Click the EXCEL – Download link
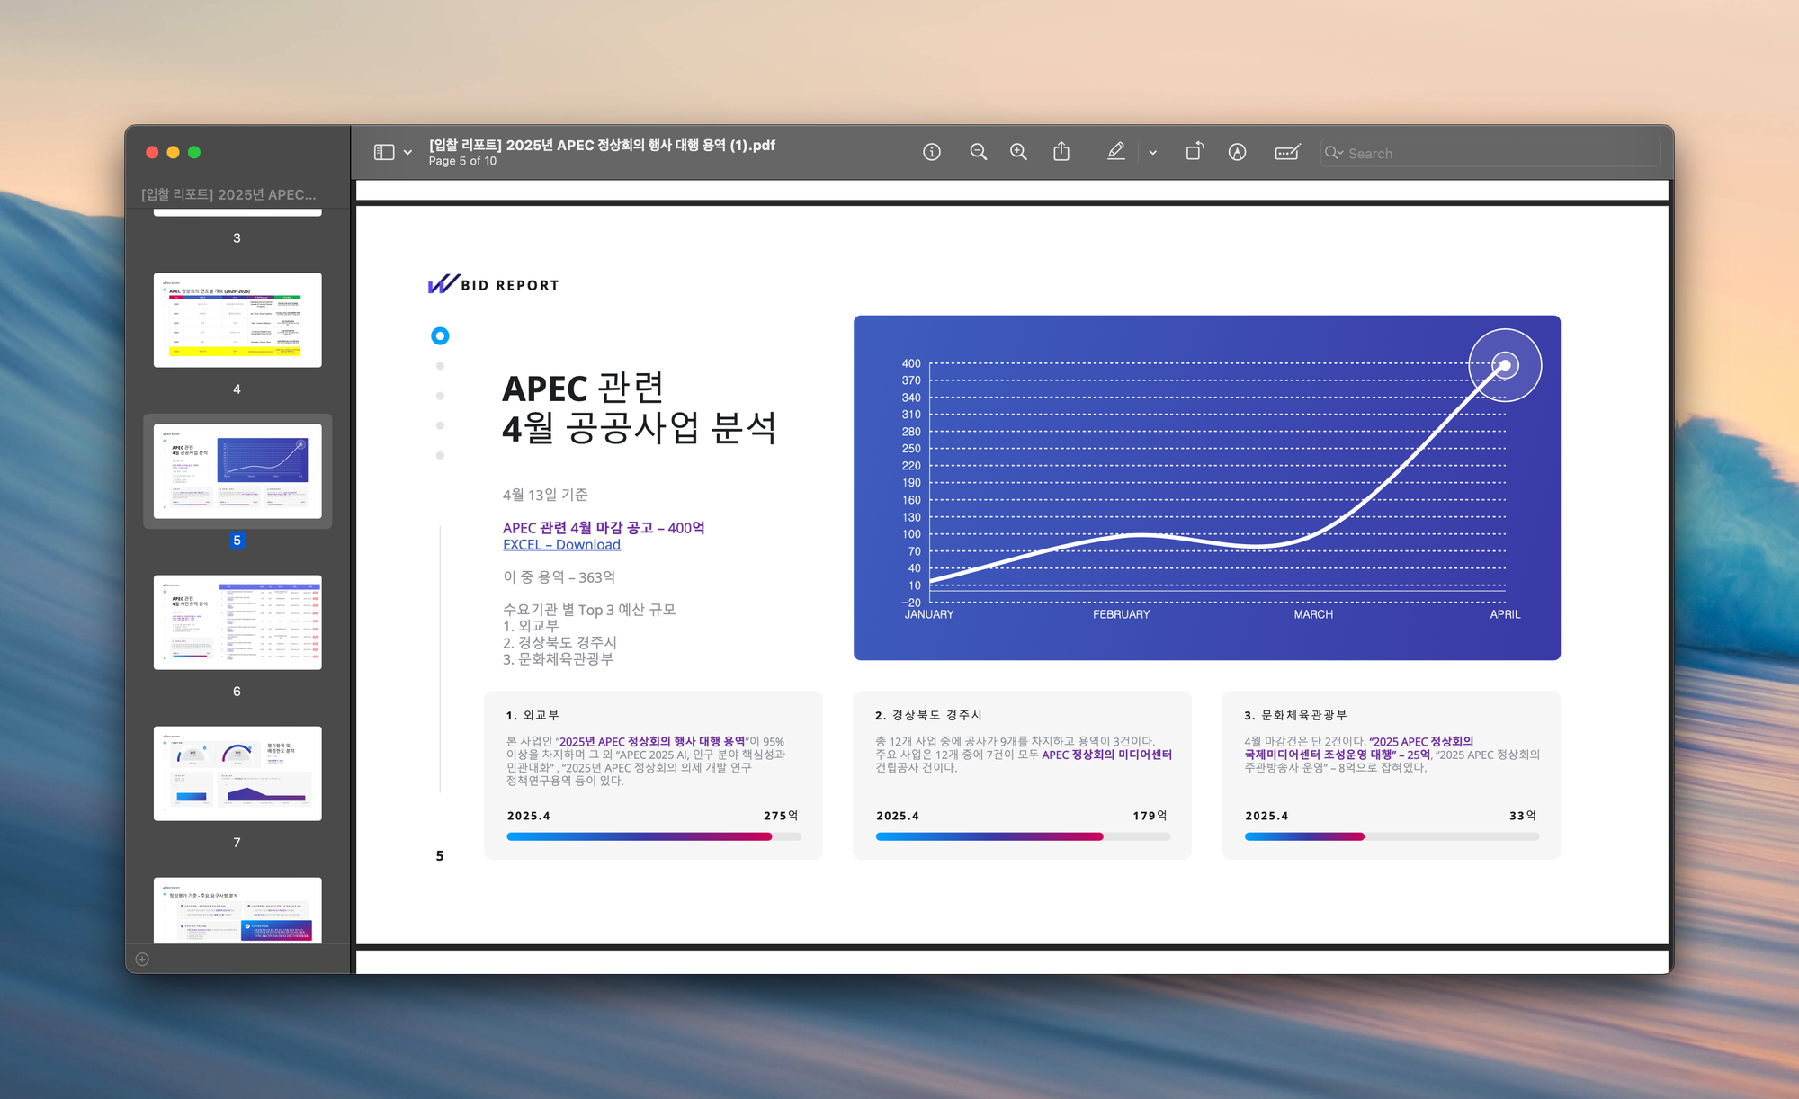 (561, 544)
